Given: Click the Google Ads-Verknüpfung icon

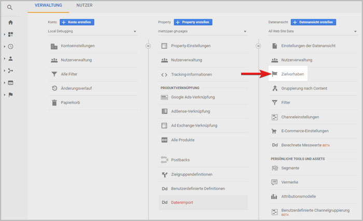Looking at the screenshot, I should click(164, 98).
